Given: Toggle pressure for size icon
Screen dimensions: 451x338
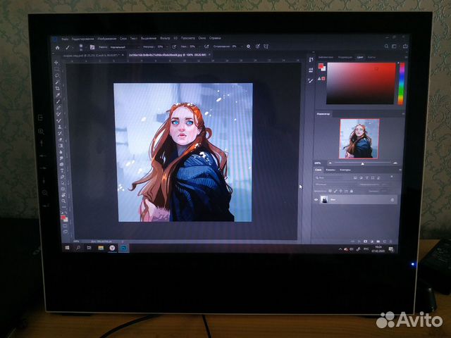Looking at the screenshot, I should 258,46.
